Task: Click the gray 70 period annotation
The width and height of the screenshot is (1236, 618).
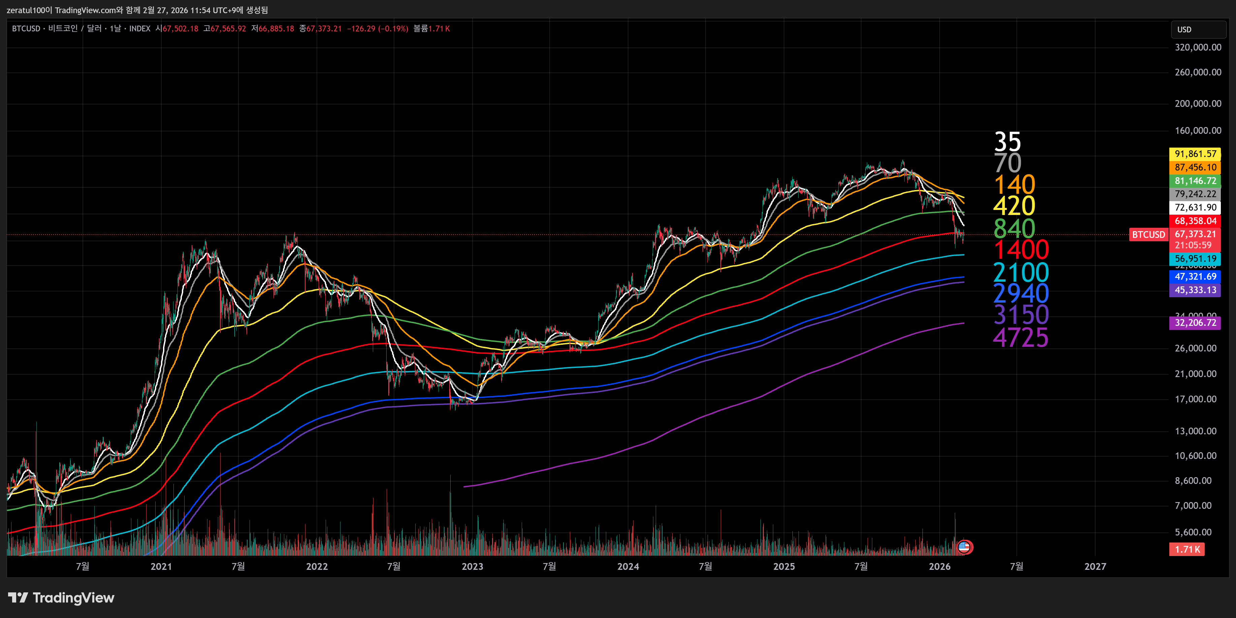Action: tap(1008, 163)
